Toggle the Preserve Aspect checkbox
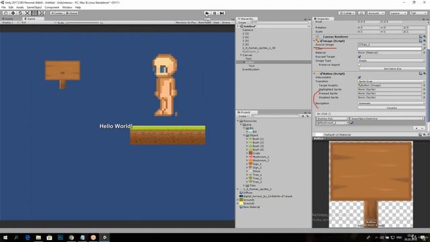 tap(359, 65)
